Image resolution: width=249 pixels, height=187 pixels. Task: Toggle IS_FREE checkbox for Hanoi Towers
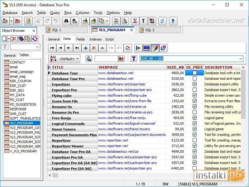pos(195,129)
